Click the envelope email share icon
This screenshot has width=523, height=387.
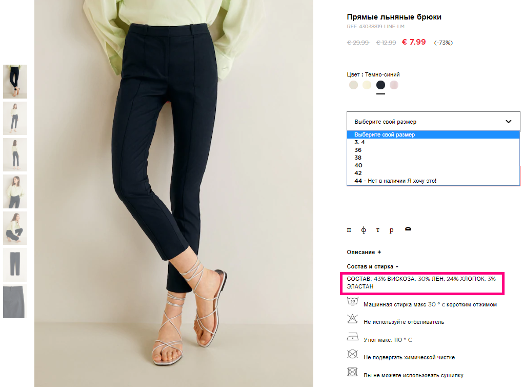(408, 229)
